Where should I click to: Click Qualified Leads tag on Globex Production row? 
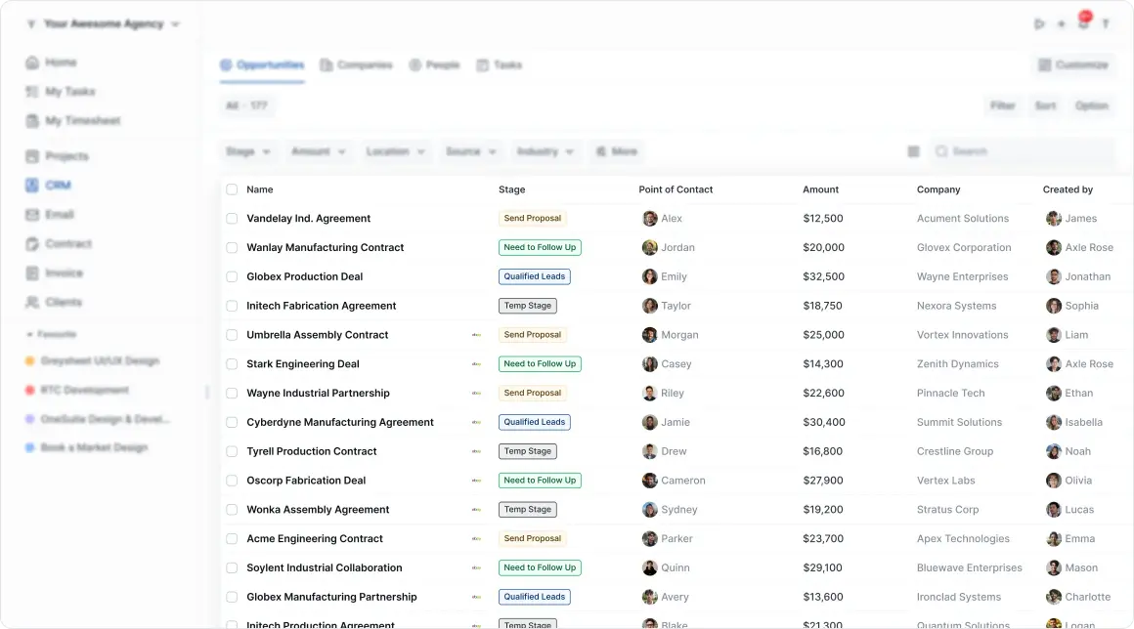[535, 276]
